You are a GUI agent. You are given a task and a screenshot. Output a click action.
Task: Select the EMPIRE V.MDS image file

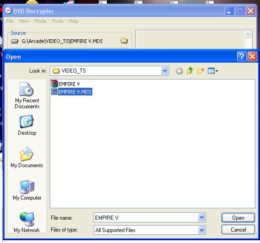pyautogui.click(x=72, y=92)
